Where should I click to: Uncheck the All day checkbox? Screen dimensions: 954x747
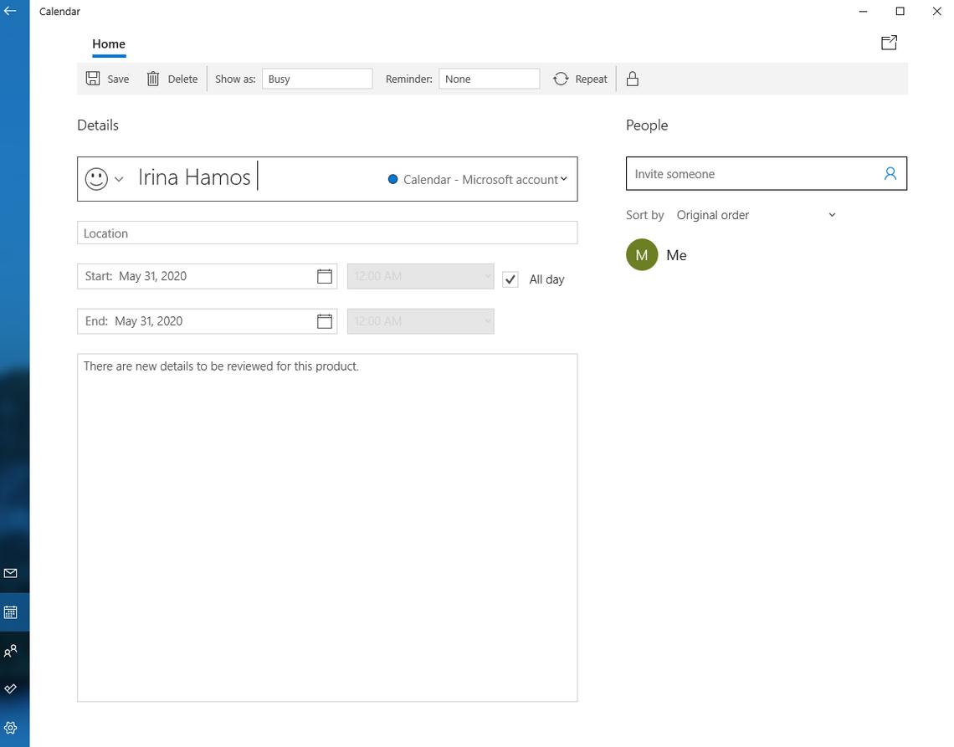(x=510, y=279)
